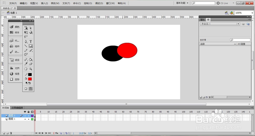Screen dimensions: 255x136
Task: Select the Pencil tool
Action: [26, 50]
